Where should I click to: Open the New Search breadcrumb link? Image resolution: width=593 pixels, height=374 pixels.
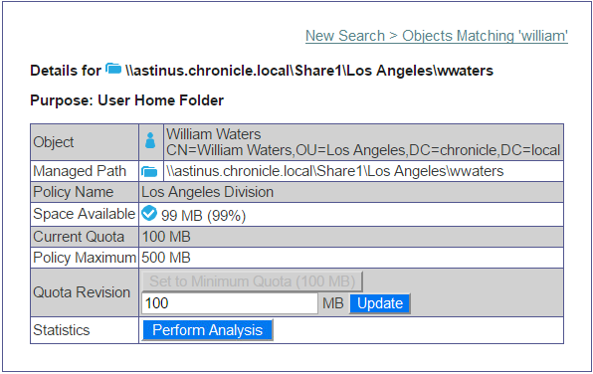click(345, 36)
